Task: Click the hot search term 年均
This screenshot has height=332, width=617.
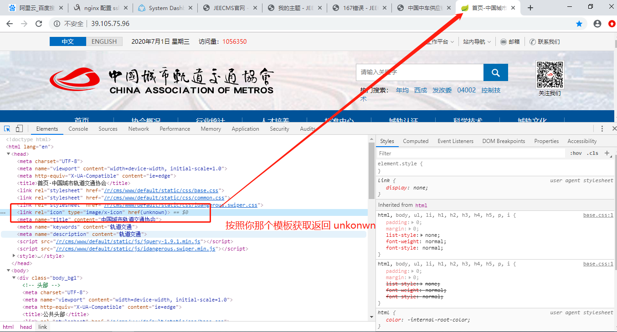Action: (x=402, y=90)
